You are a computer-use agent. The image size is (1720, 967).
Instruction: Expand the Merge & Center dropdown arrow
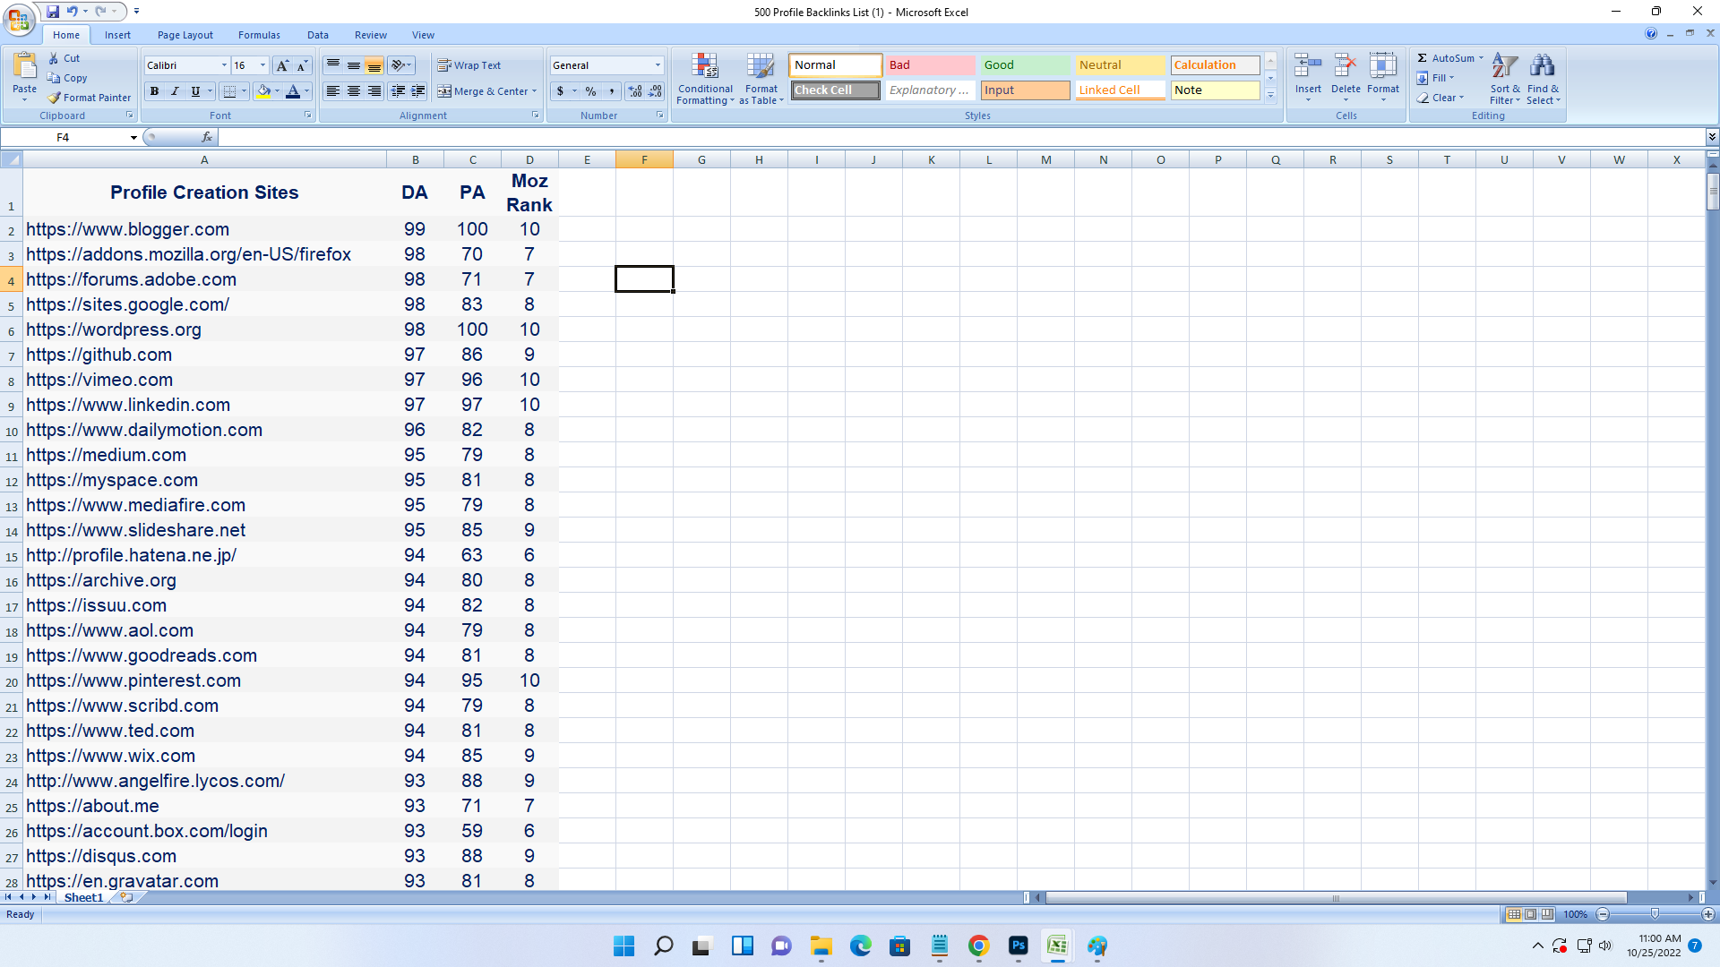coord(535,91)
